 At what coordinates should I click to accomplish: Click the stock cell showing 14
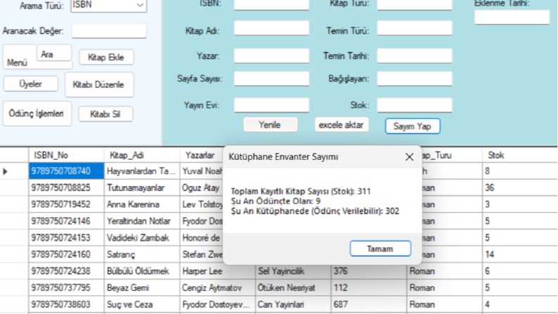(x=520, y=255)
